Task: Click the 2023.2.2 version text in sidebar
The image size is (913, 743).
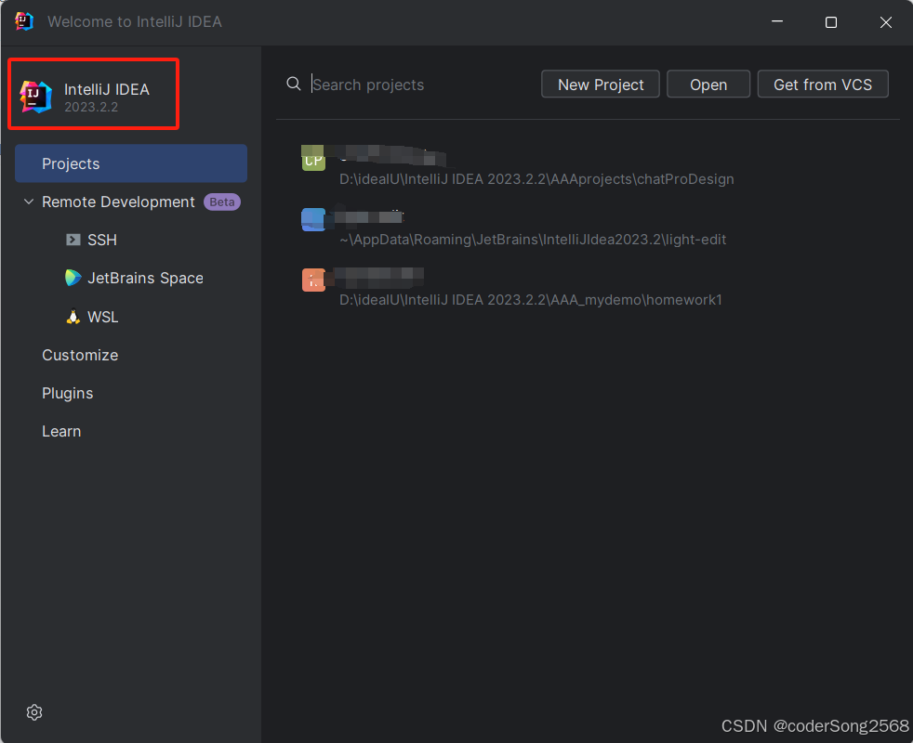Action: tap(91, 107)
